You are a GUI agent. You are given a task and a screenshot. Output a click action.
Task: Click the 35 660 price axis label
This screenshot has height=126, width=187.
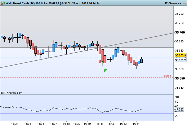point(179,69)
